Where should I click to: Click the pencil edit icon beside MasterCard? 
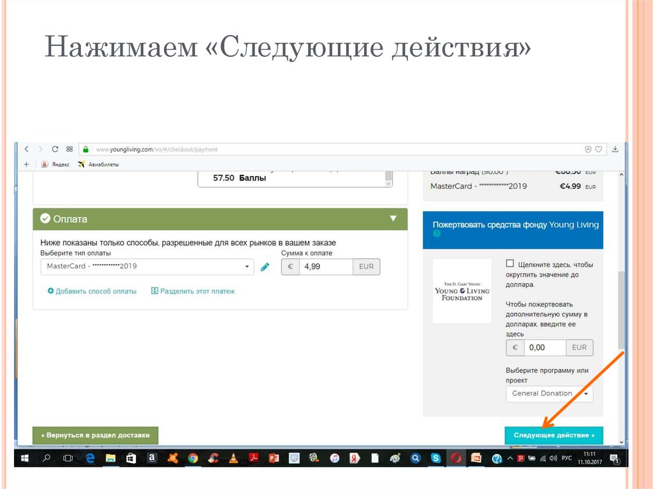point(265,267)
